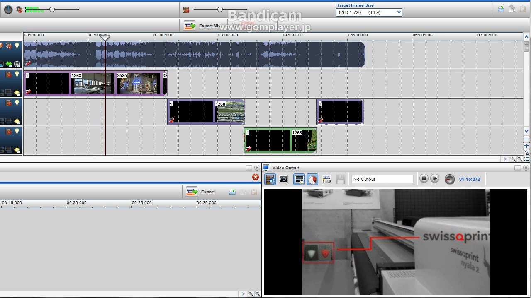
Task: Click the audio track green arrows icon
Action: pyautogui.click(x=9, y=64)
